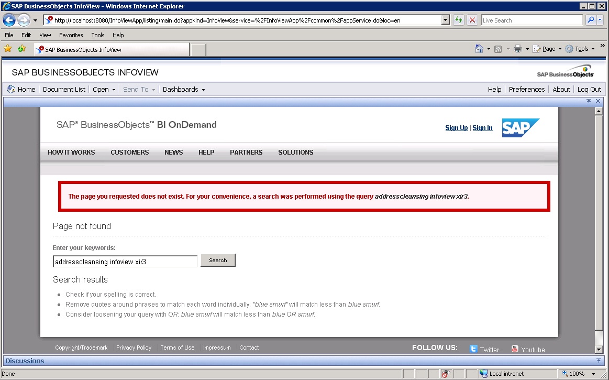609x380 pixels.
Task: Open the Document List
Action: (64, 89)
